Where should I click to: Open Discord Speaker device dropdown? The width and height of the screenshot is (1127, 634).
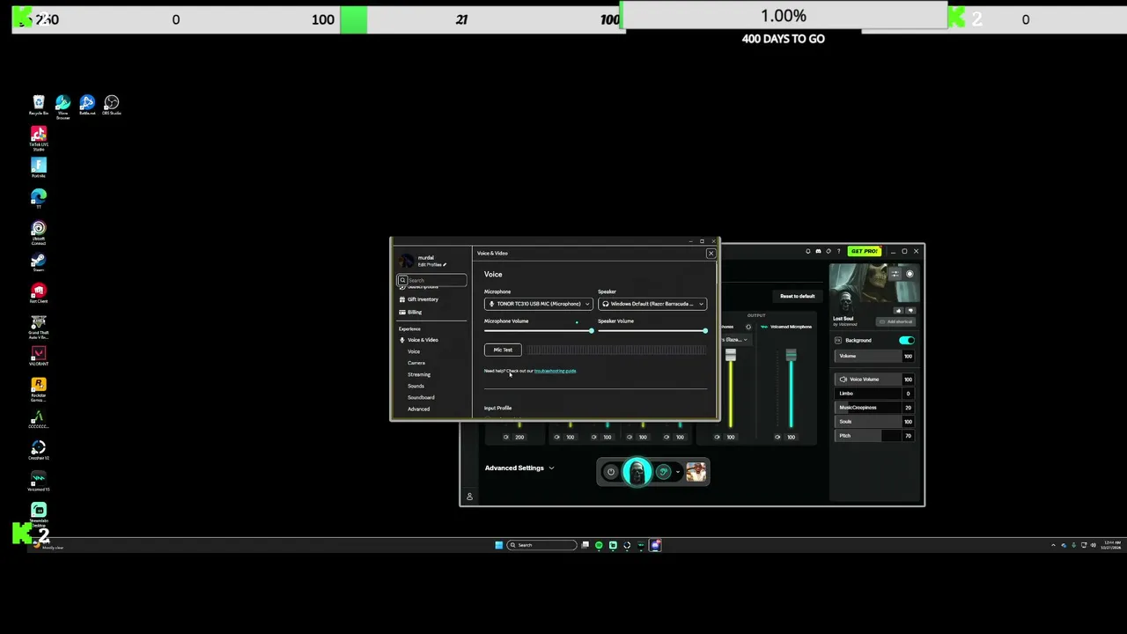[x=652, y=304]
